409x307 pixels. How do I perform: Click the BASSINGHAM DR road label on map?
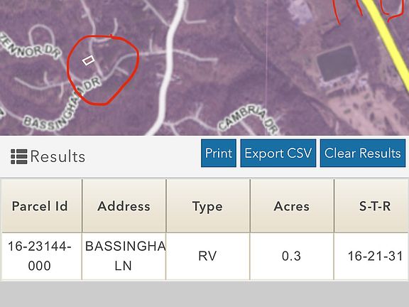coord(62,104)
